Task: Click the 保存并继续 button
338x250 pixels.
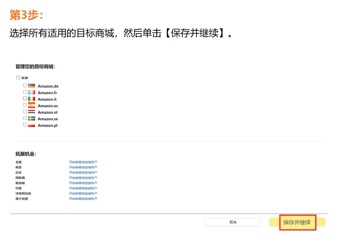Action: pyautogui.click(x=297, y=222)
